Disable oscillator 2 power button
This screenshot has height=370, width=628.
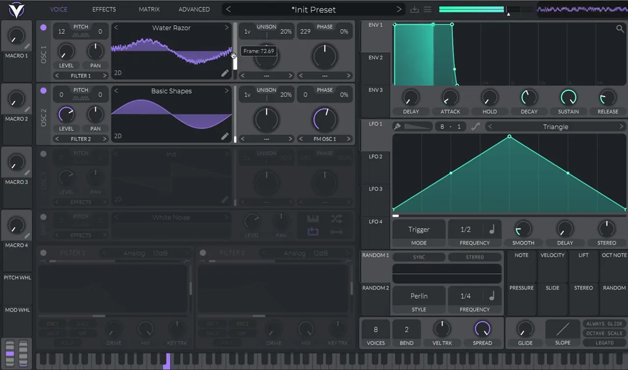[44, 91]
